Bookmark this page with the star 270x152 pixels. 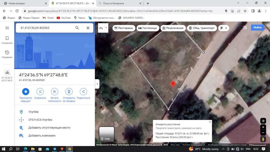(245, 11)
